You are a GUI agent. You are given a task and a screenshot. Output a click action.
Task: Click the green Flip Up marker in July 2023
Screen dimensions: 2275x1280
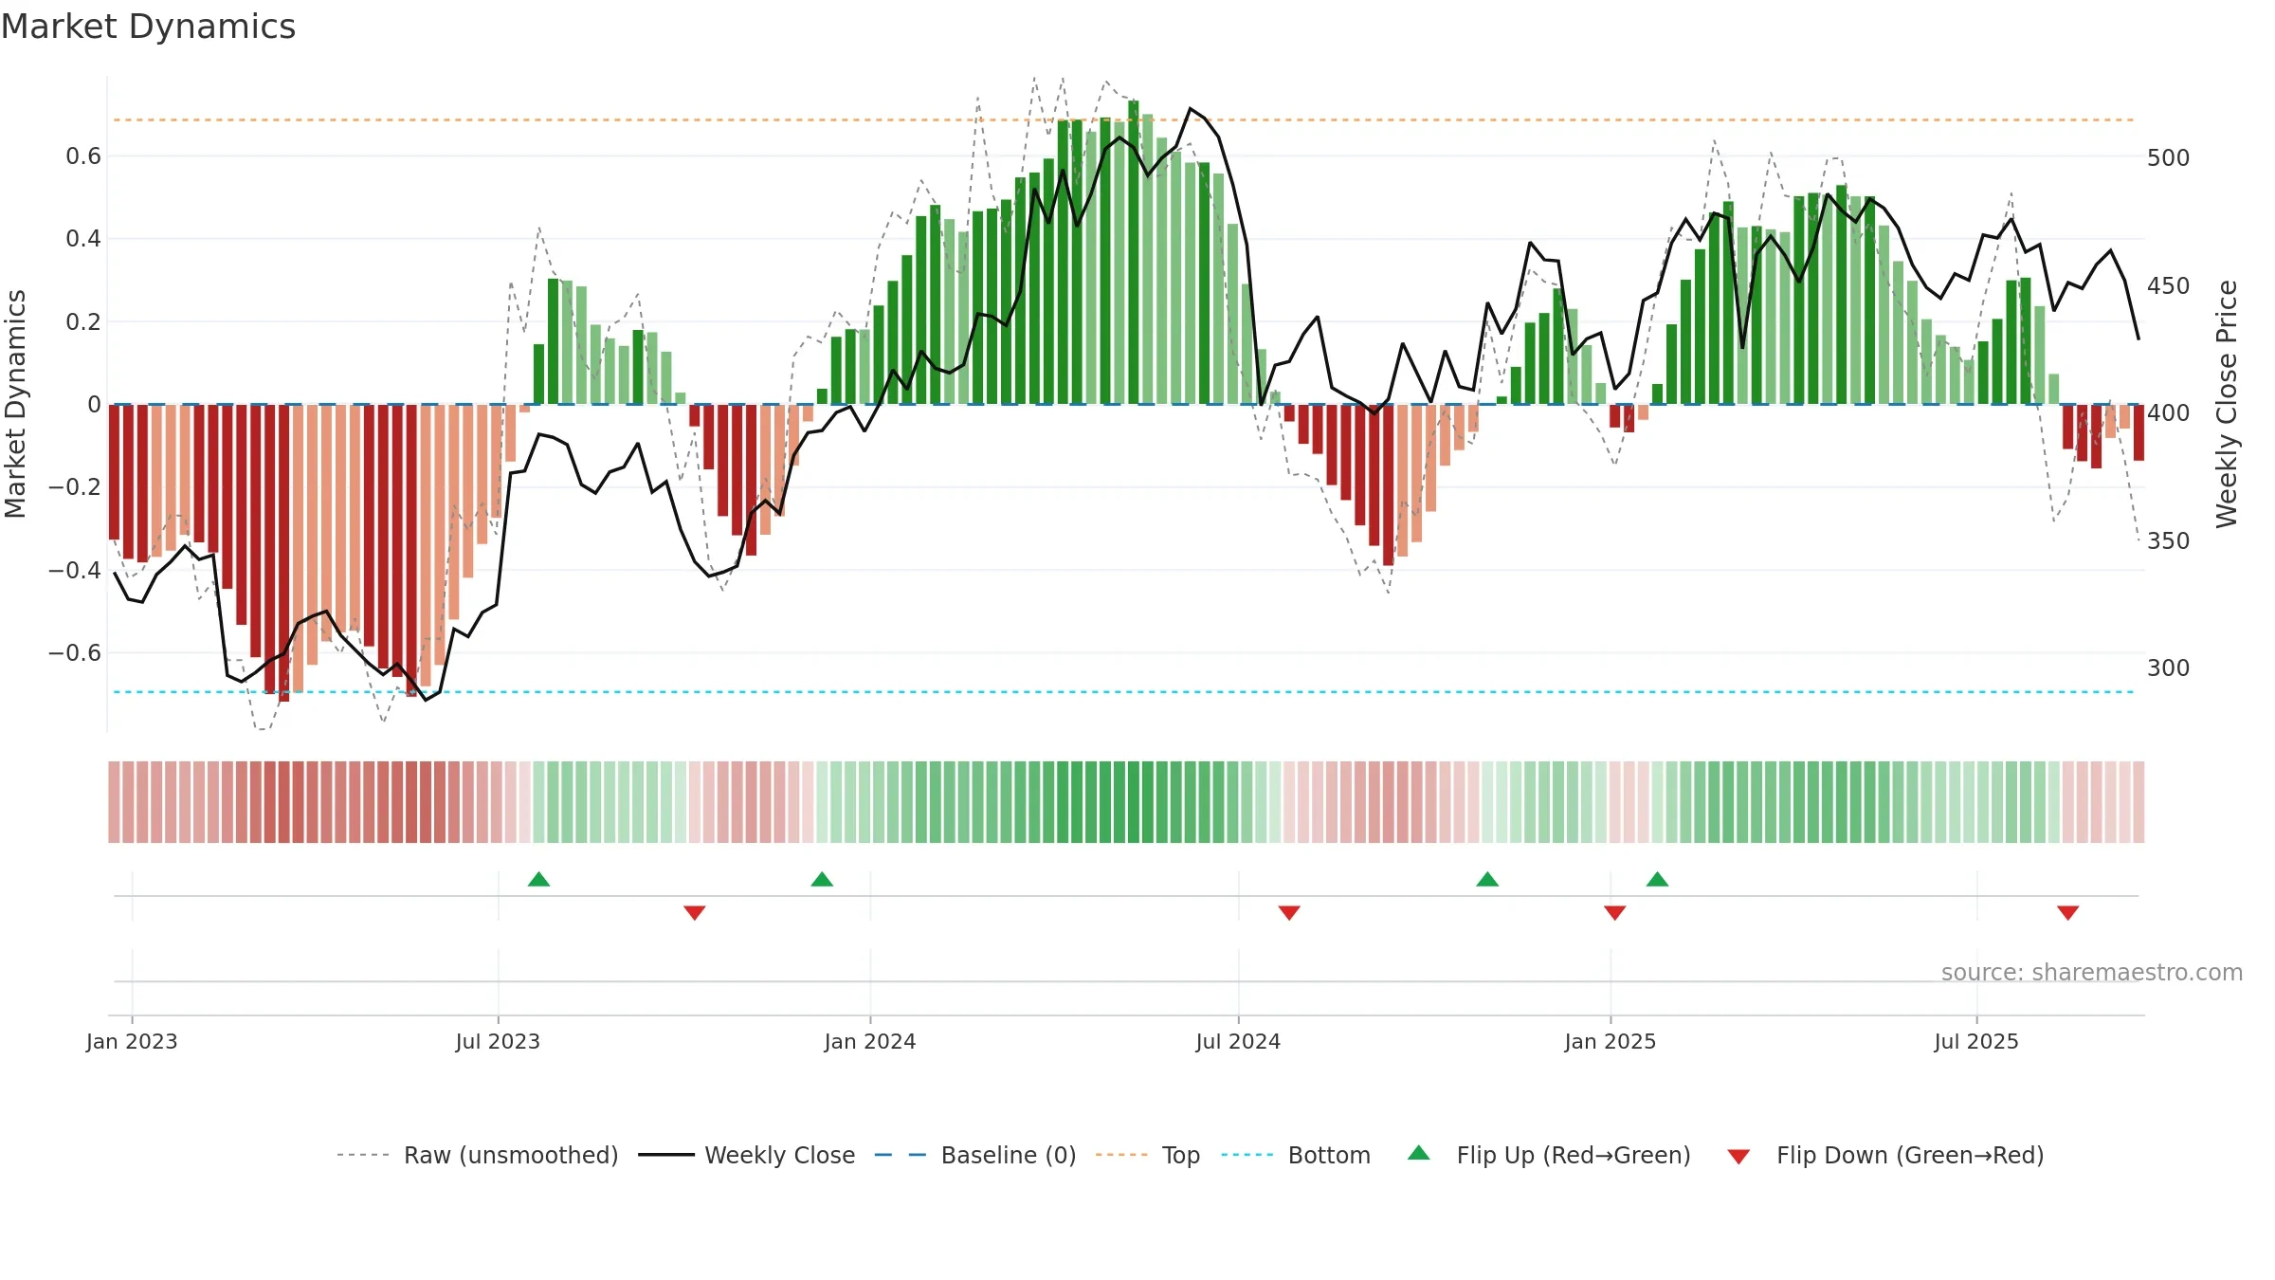coord(538,879)
